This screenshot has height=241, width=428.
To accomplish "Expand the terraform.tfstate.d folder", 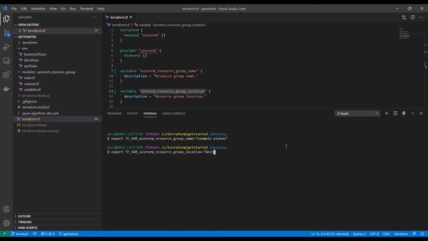I will [x=35, y=96].
